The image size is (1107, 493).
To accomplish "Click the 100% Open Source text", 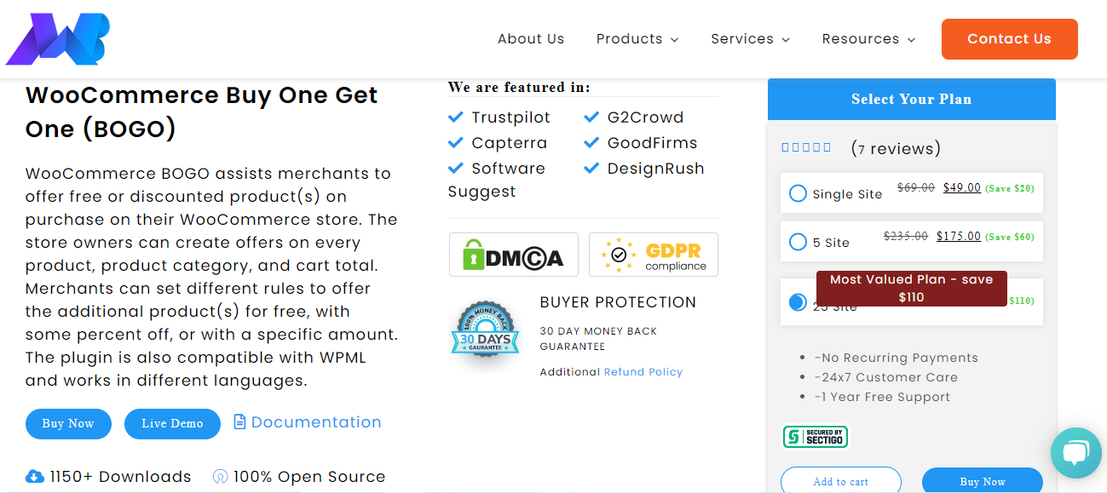I will point(309,477).
